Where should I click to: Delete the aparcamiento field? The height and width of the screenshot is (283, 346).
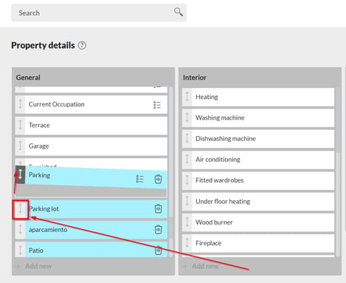point(158,230)
